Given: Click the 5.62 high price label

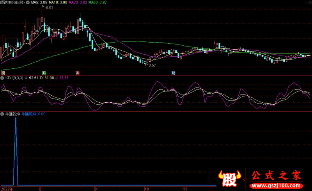Looking at the screenshot, I should [50, 8].
